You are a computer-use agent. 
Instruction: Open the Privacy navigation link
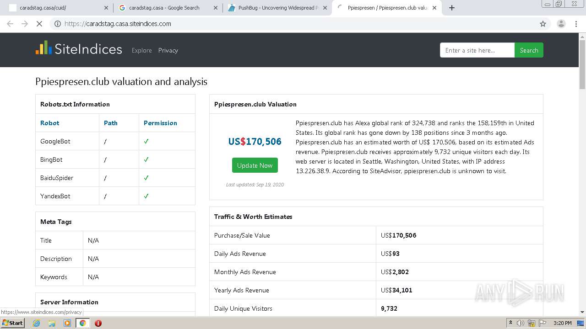click(168, 50)
